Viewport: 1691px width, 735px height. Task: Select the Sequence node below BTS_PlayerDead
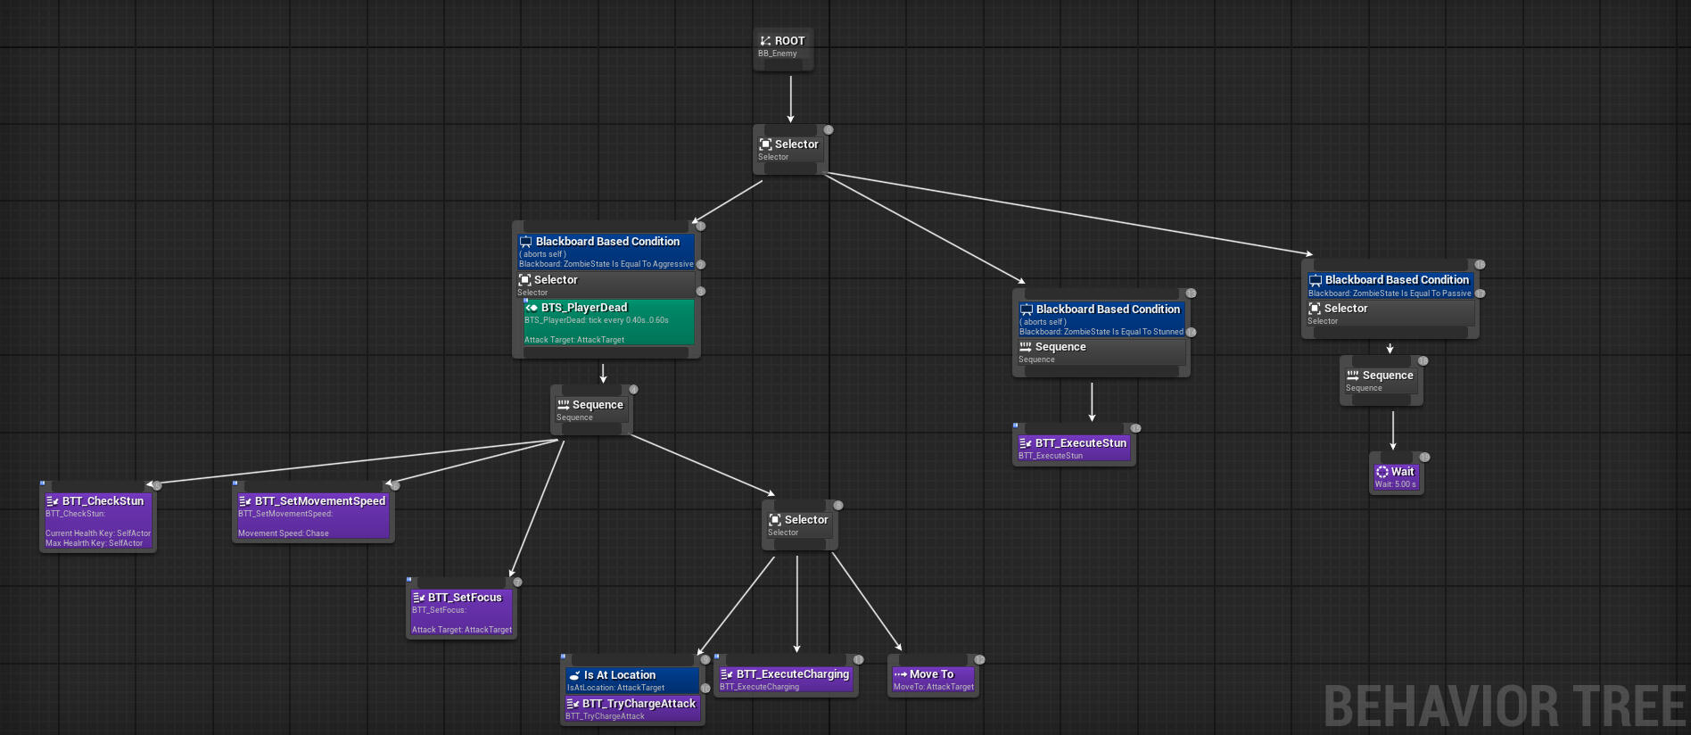point(590,410)
